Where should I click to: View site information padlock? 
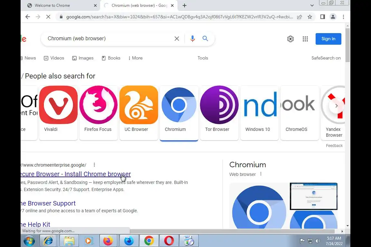click(x=61, y=17)
